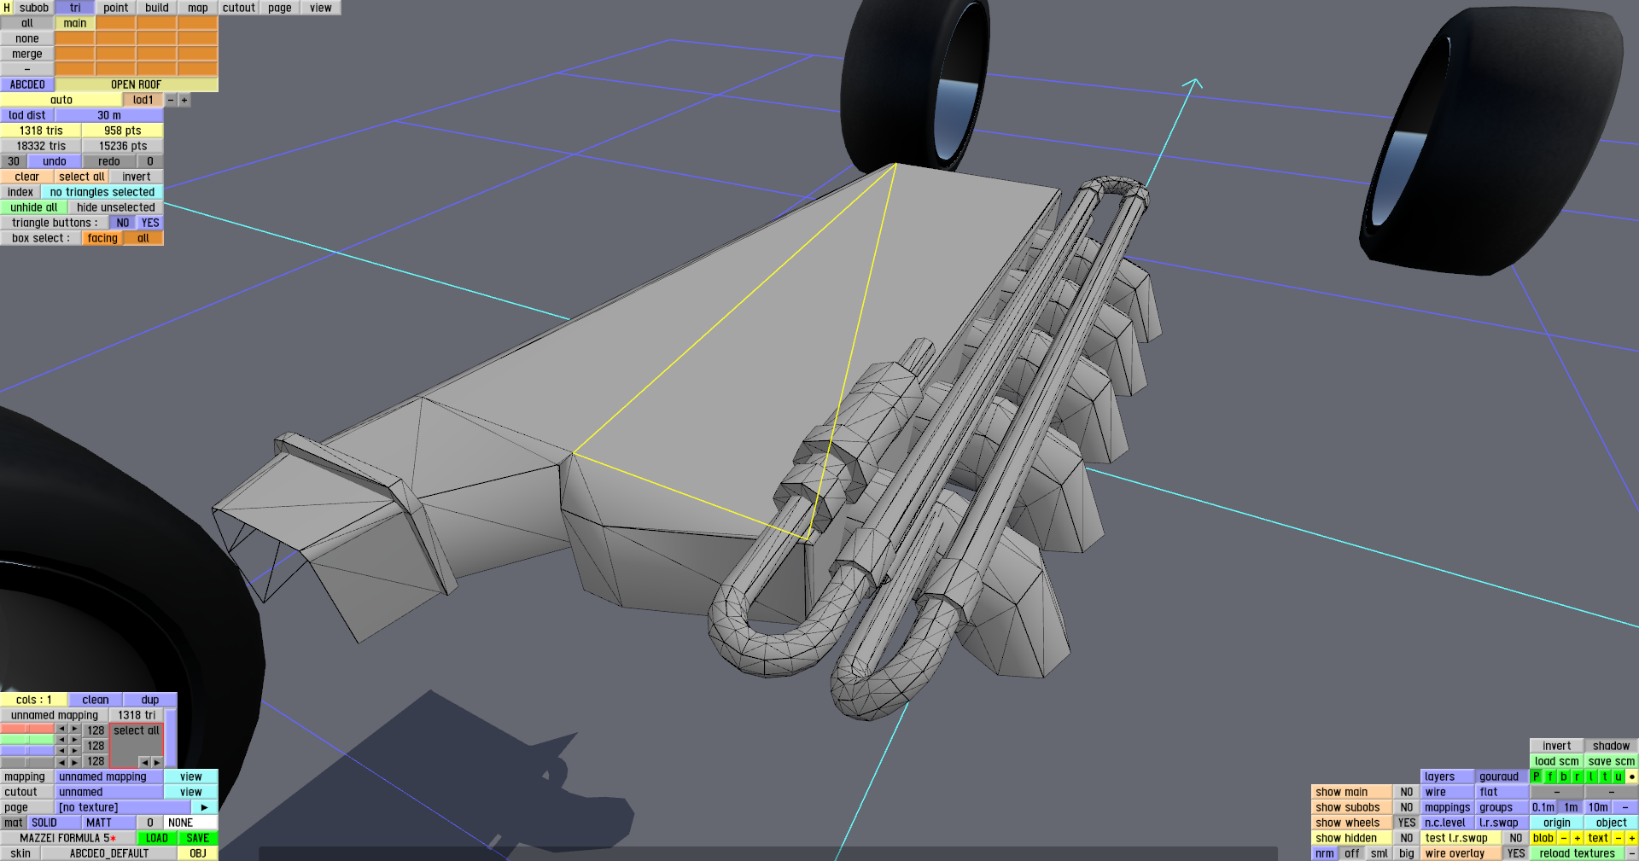Adjust the blue colour slider
Image resolution: width=1639 pixels, height=861 pixels.
27,751
